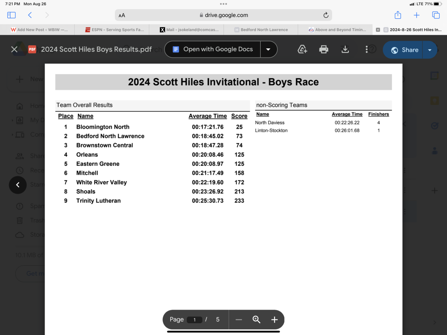Image resolution: width=447 pixels, height=335 pixels.
Task: Click the Safari sidebar toggle icon
Action: pos(11,15)
